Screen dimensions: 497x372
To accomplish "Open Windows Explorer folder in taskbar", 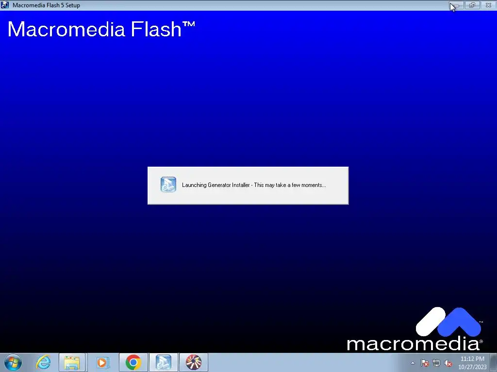I will pos(72,362).
